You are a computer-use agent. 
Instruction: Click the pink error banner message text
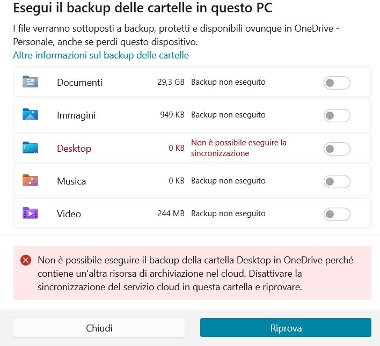pos(195,274)
